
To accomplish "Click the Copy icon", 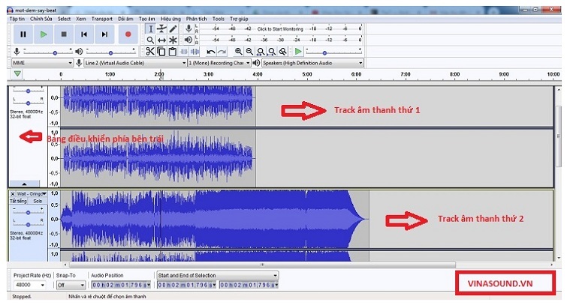I will [x=161, y=52].
